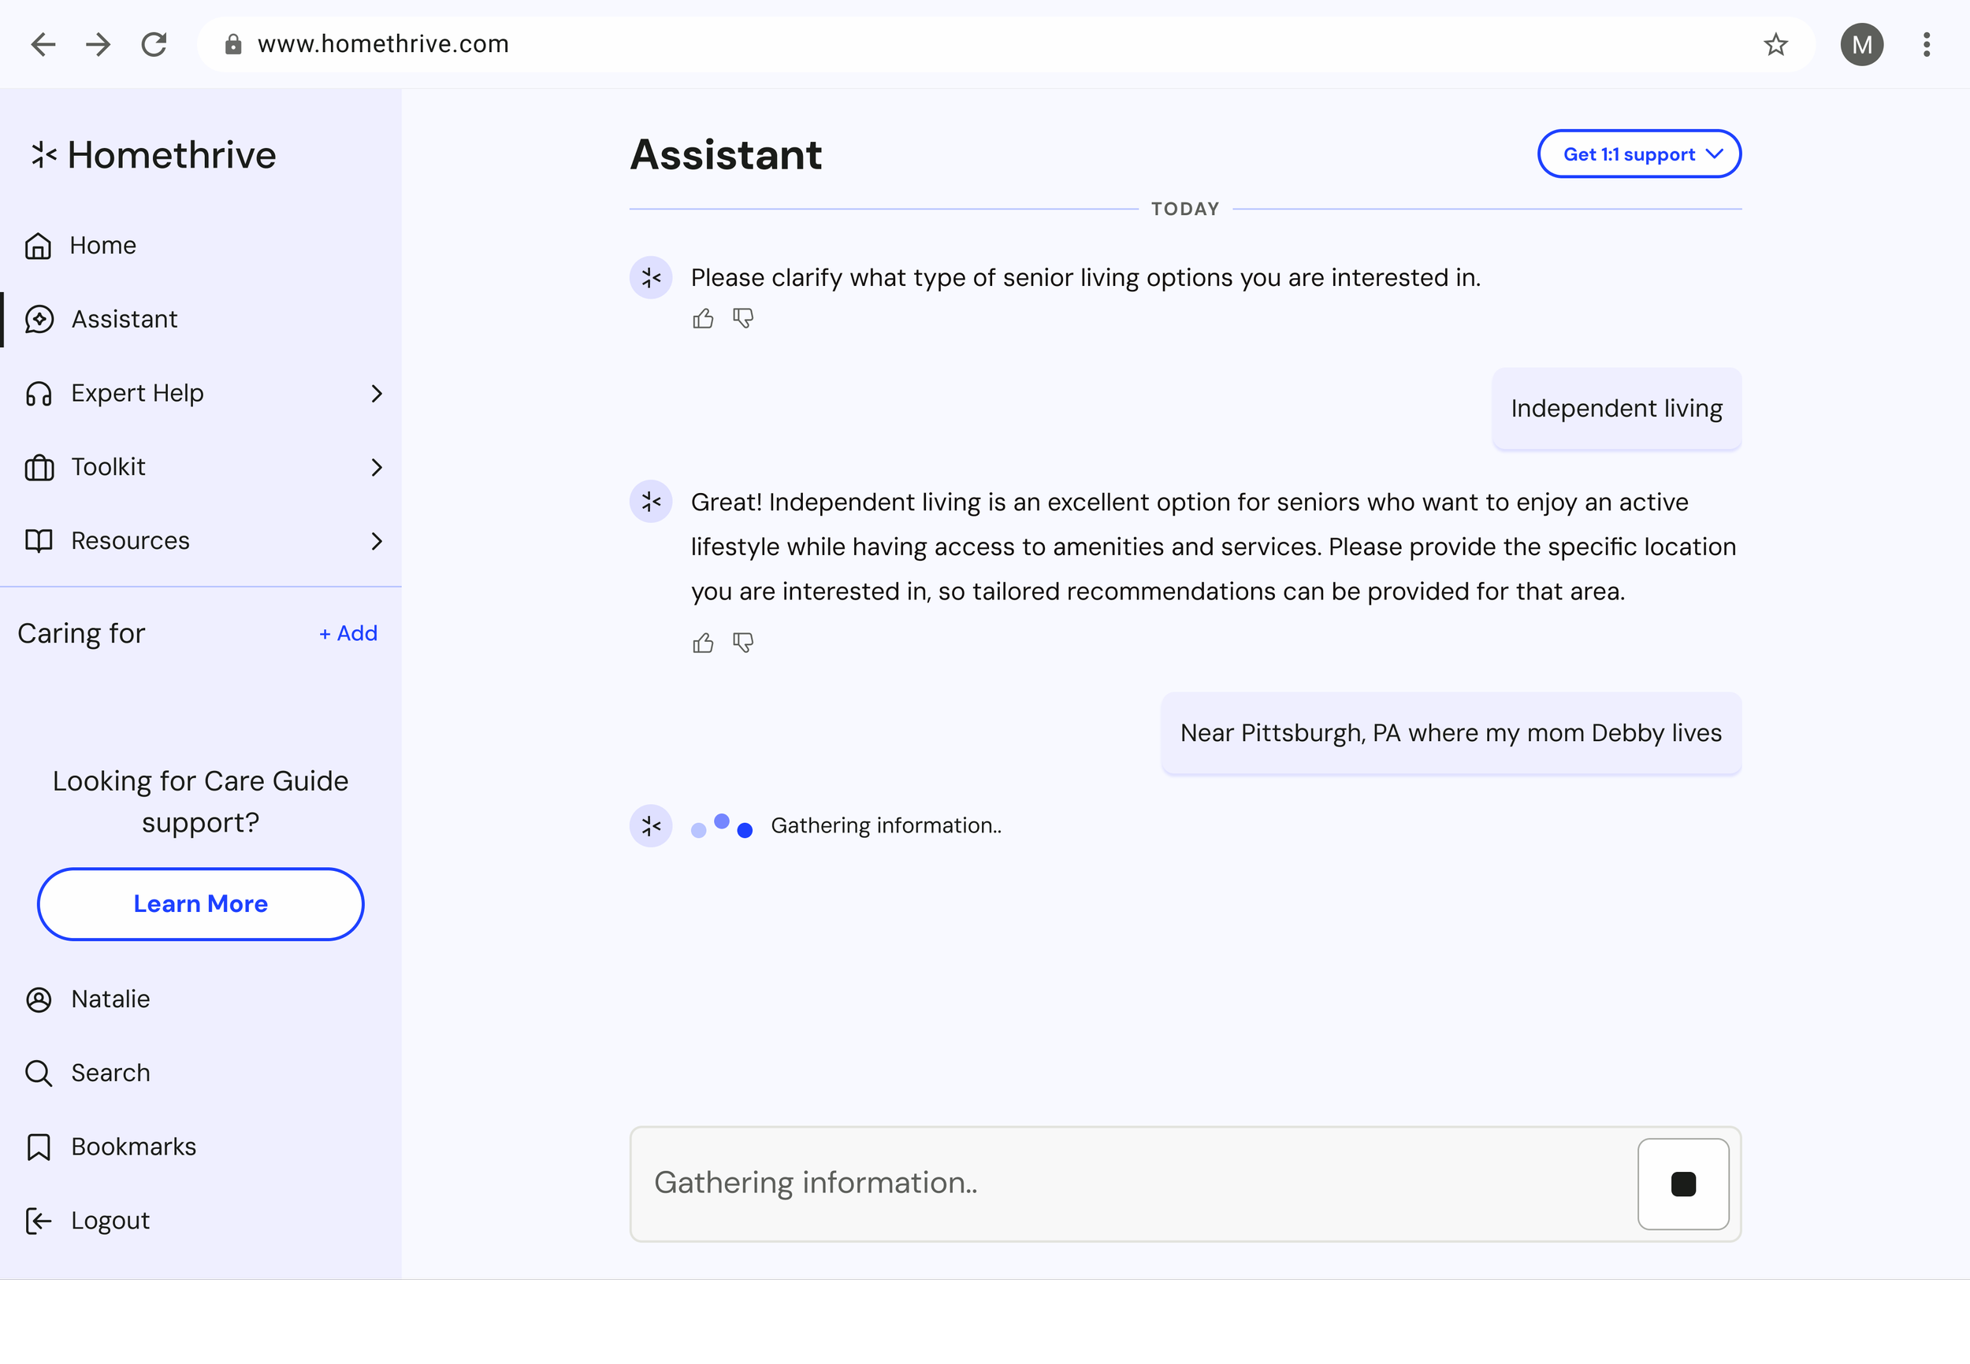1970x1364 pixels.
Task: Reload the page in the browser
Action: (x=154, y=44)
